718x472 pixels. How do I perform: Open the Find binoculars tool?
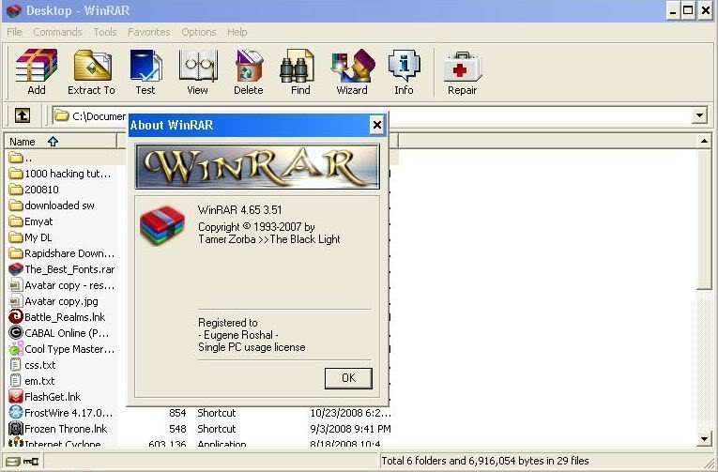coord(300,71)
